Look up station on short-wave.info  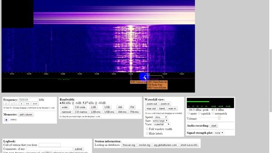(x=189, y=145)
